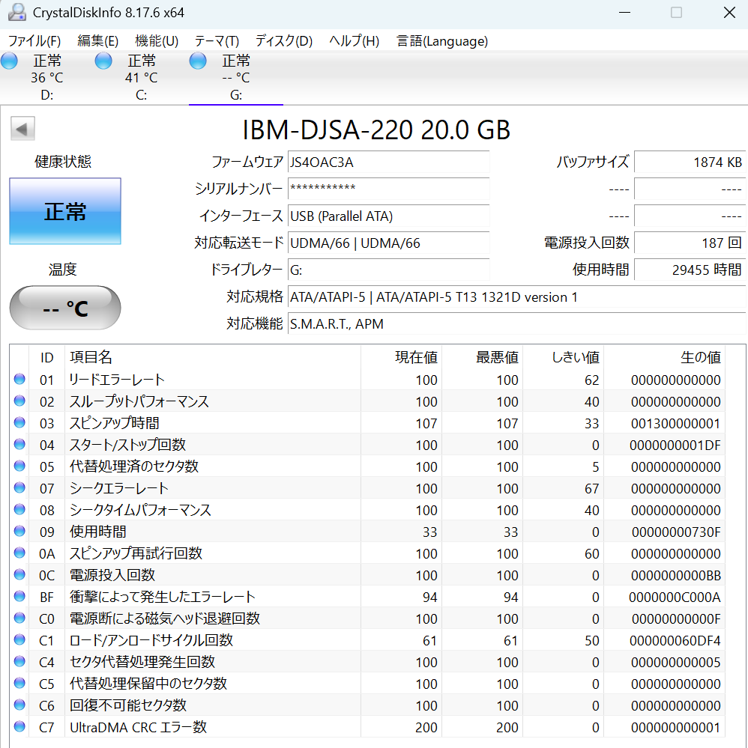Open the 言語(Language) menu
The image size is (748, 748).
(x=441, y=41)
